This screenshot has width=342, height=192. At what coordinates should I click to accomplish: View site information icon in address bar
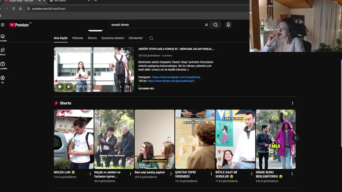(28, 9)
